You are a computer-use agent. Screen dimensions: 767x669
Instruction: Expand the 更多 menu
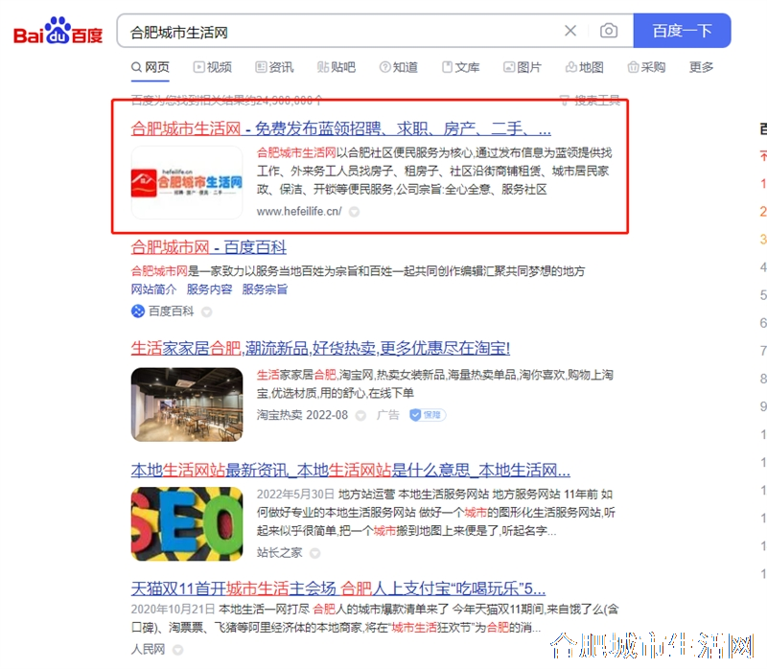click(x=701, y=67)
